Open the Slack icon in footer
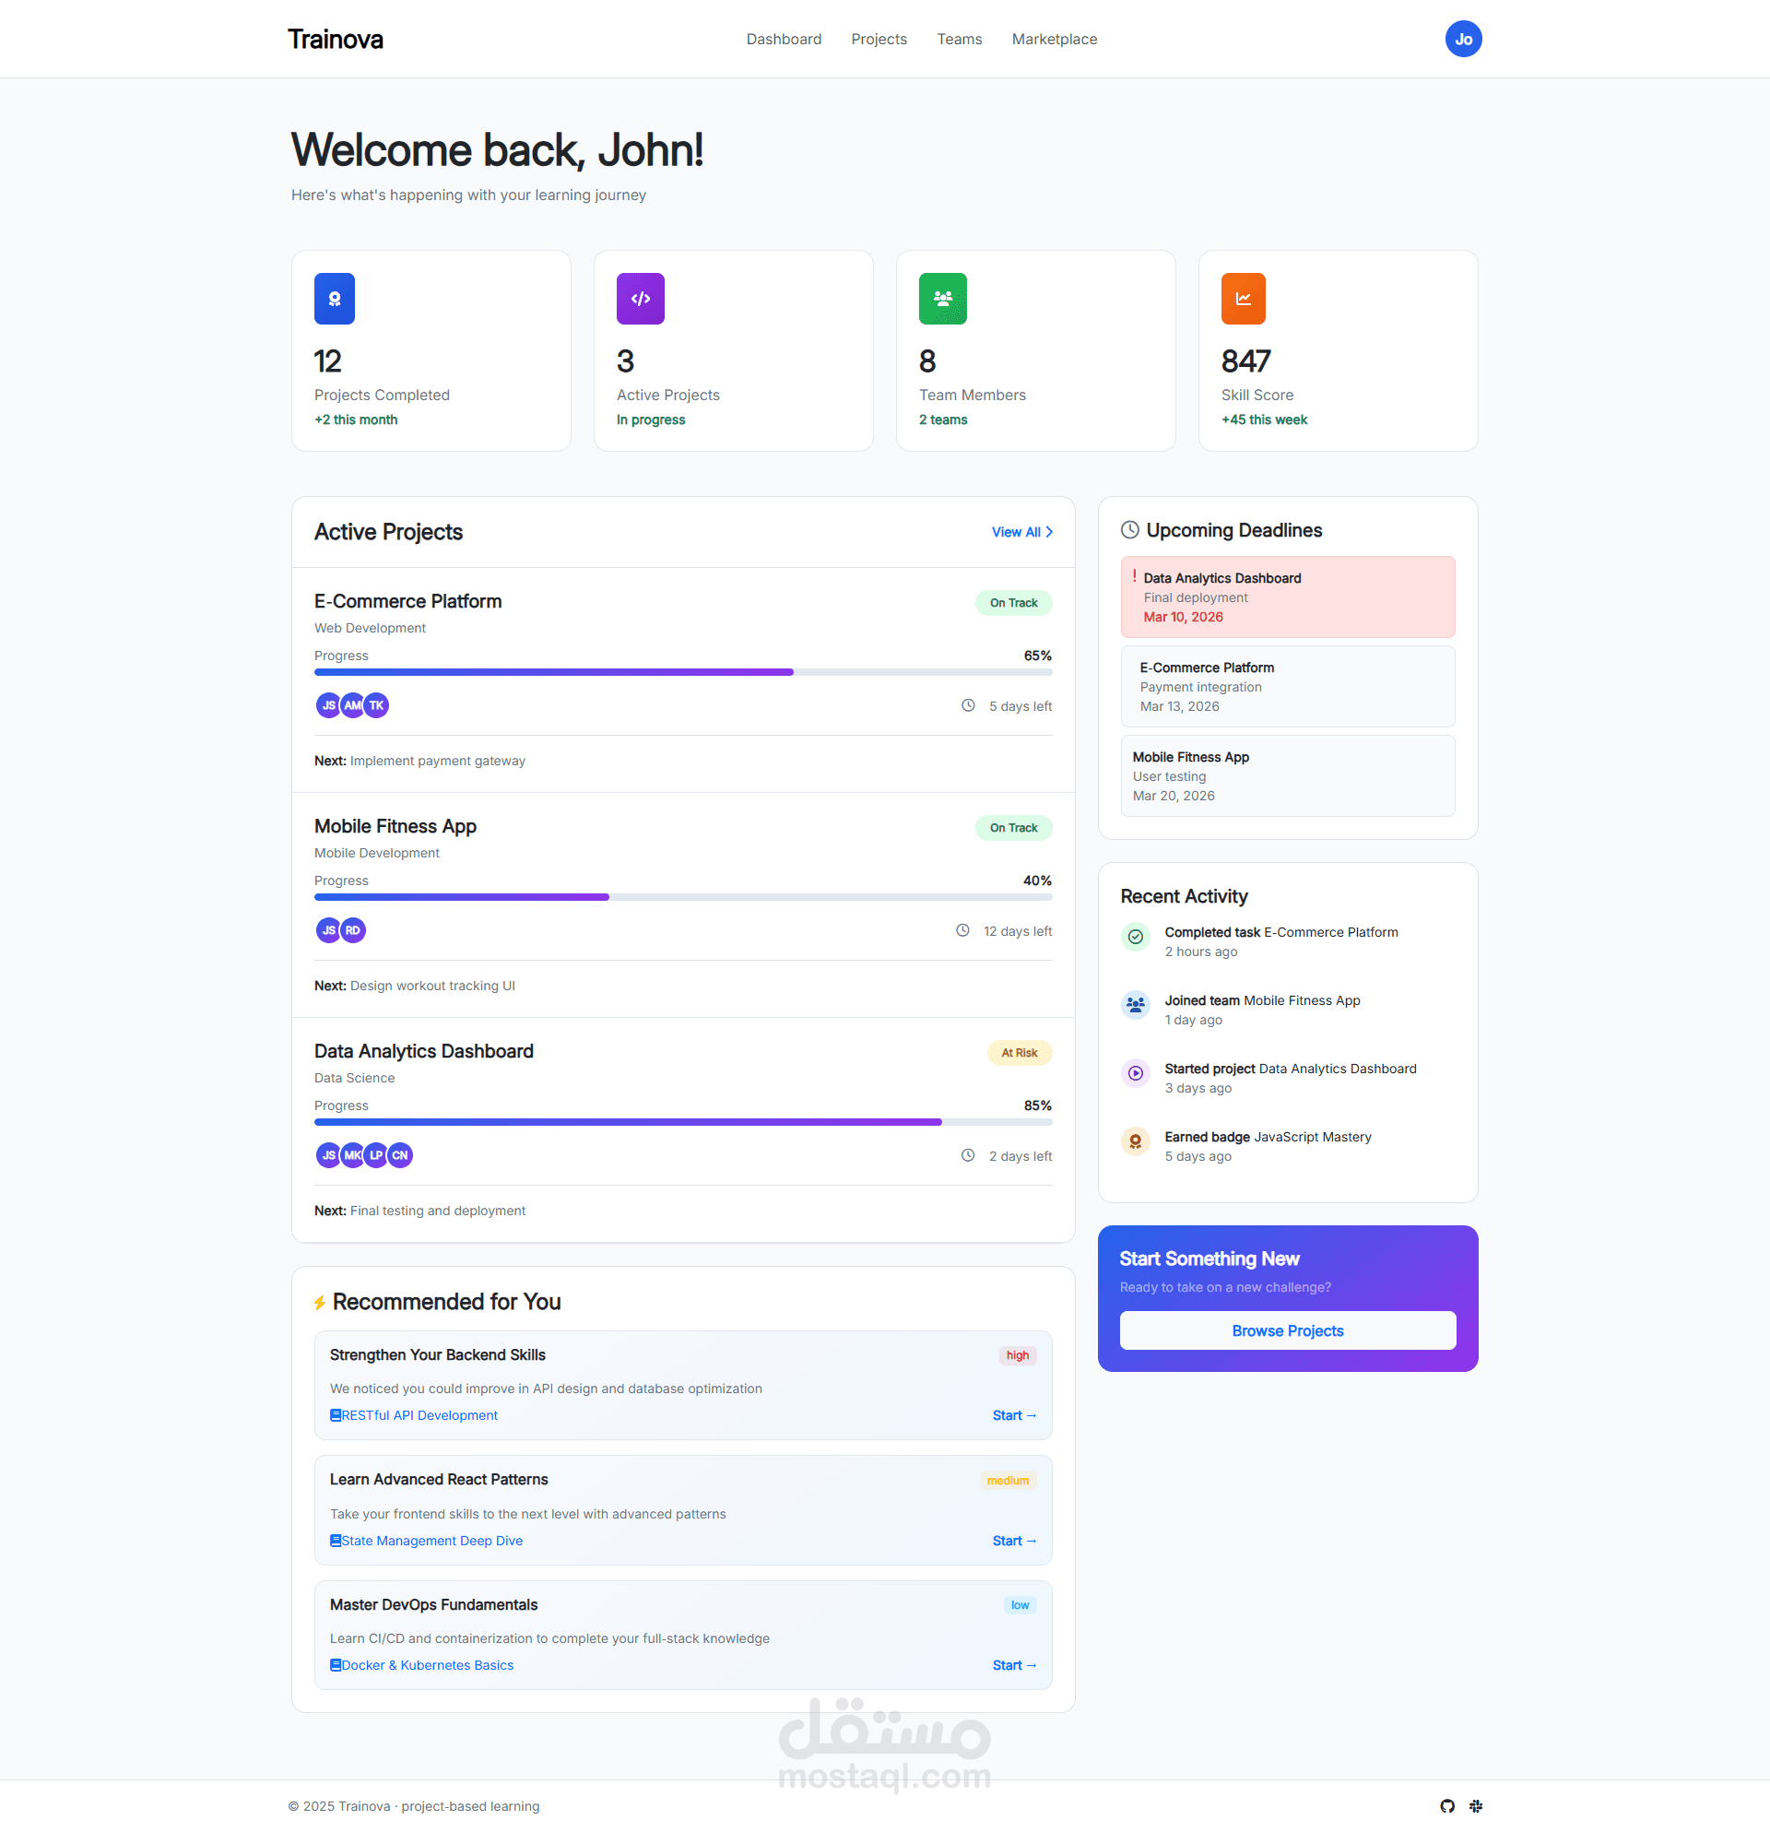This screenshot has width=1770, height=1832. click(x=1476, y=1806)
